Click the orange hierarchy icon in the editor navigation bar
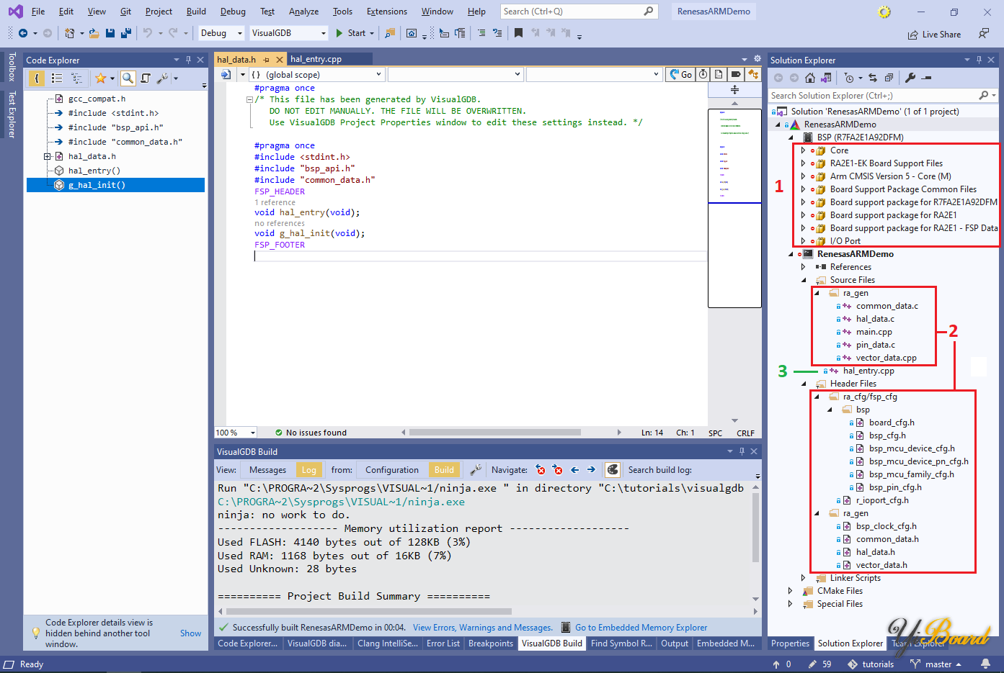This screenshot has height=673, width=1004. (x=753, y=74)
